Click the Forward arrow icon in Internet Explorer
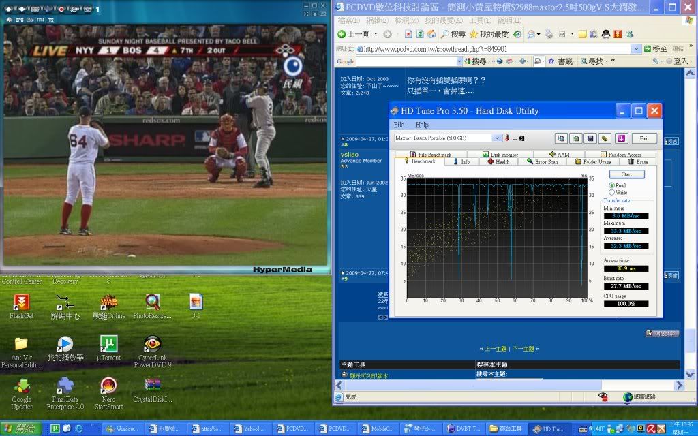The height and width of the screenshot is (436, 698). pyautogui.click(x=387, y=34)
